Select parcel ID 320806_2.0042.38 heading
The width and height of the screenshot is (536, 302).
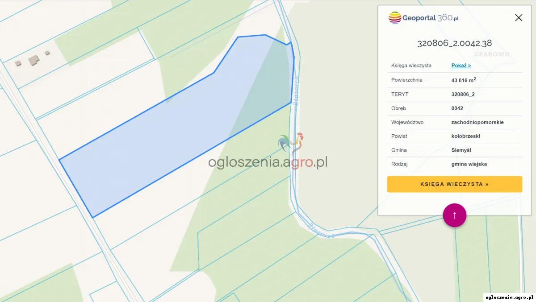pos(454,44)
